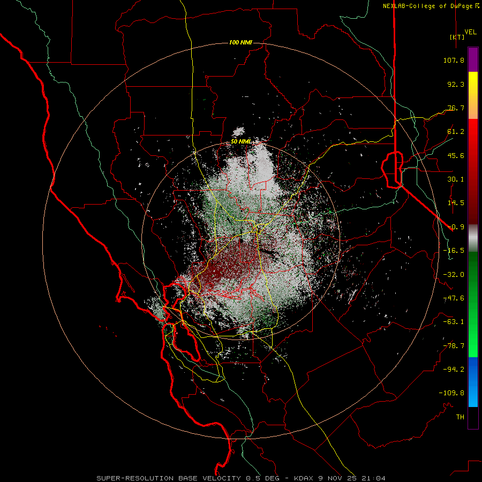The image size is (482, 482).
Task: Click the VEL legend title
Action: coord(470,32)
